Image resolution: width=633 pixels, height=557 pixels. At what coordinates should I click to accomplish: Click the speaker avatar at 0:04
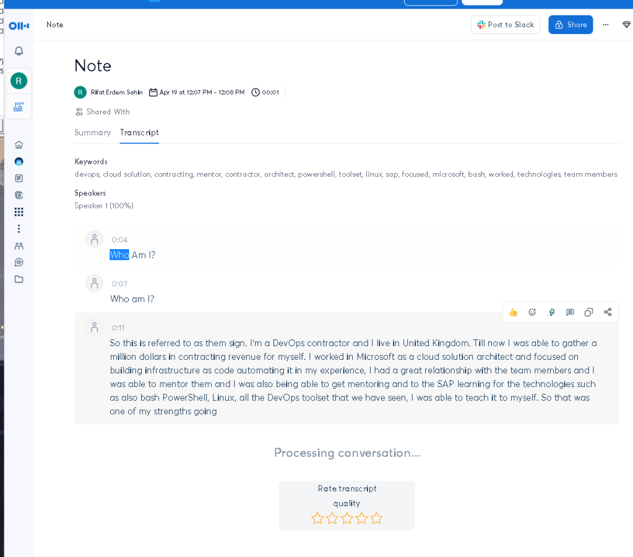coord(95,239)
